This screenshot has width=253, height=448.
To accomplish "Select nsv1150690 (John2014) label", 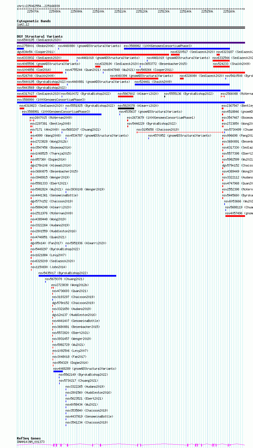I will (x=49, y=267).
